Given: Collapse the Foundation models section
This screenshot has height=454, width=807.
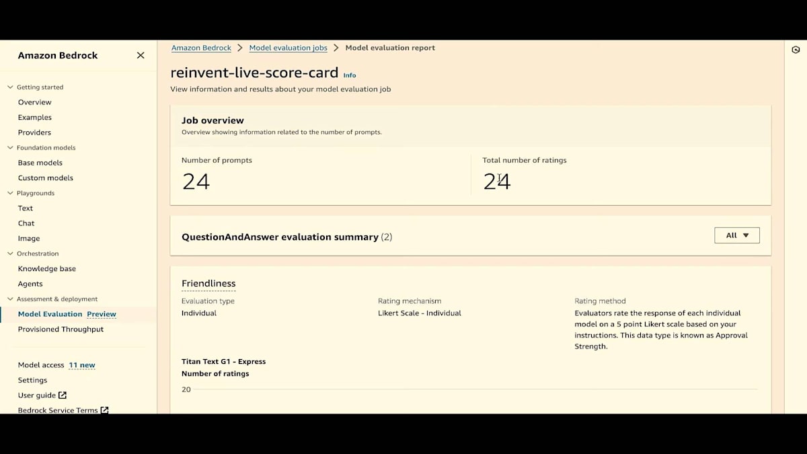Looking at the screenshot, I should click(10, 148).
